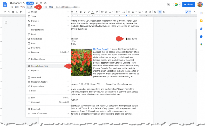This screenshot has height=126, width=205.
Task: Open the Hot Spot Canada link
Action: click(x=101, y=49)
